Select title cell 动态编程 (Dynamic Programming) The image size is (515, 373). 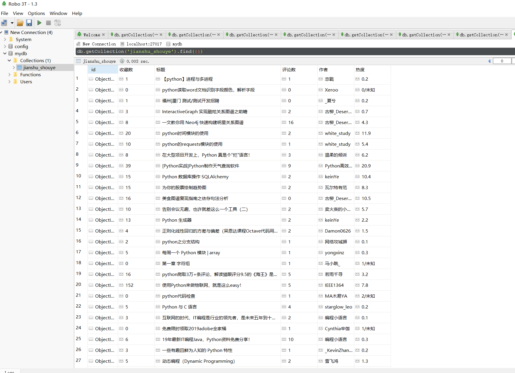point(217,361)
